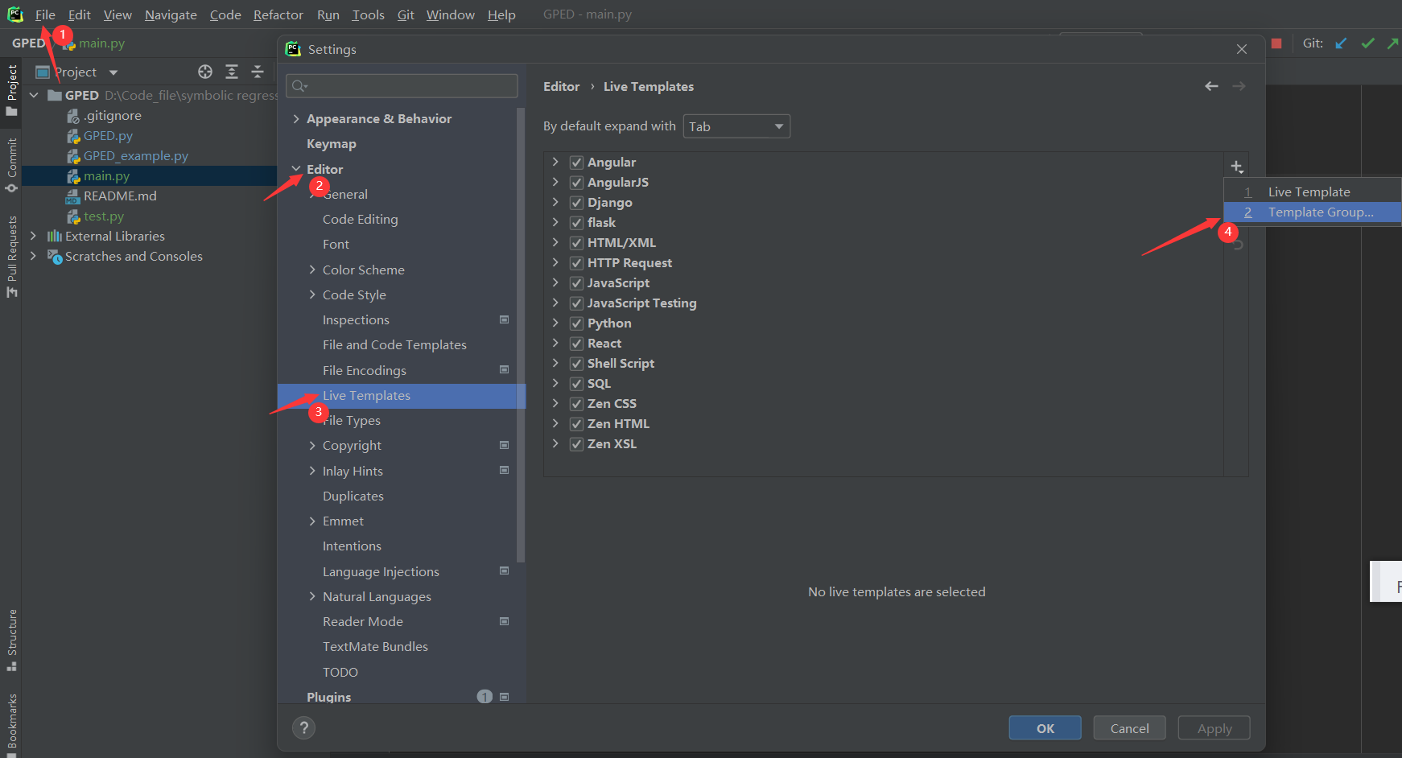Click the search magnifier icon in Settings
The height and width of the screenshot is (758, 1402).
click(x=299, y=86)
